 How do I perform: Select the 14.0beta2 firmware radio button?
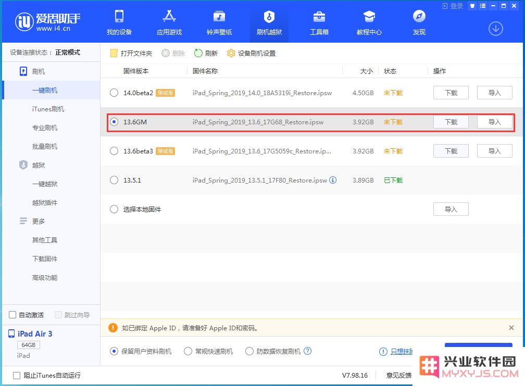(x=114, y=93)
